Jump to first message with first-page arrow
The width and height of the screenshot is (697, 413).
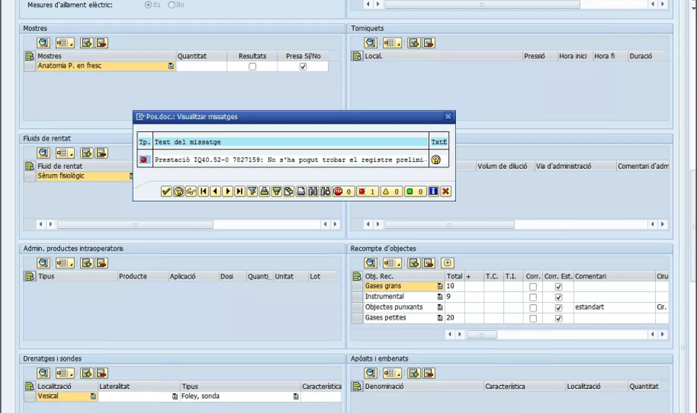(x=203, y=191)
